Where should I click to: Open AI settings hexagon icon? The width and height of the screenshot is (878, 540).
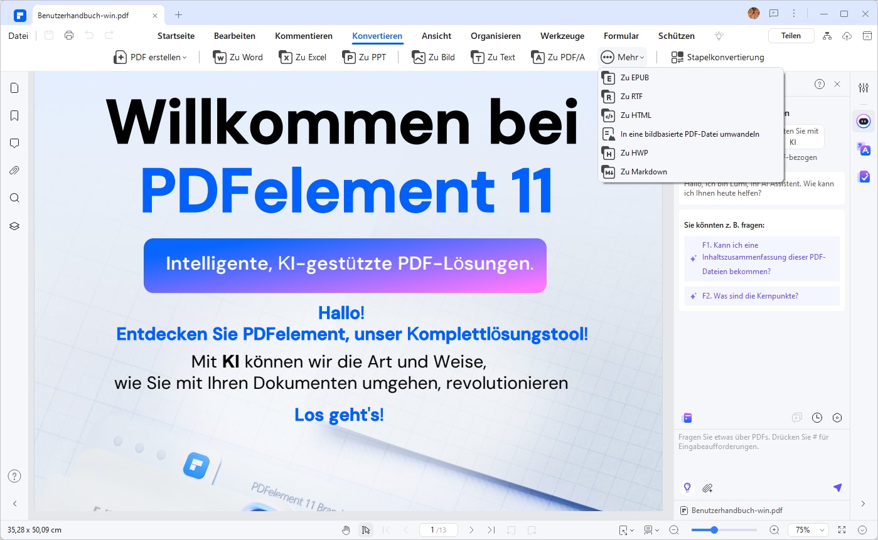click(837, 418)
